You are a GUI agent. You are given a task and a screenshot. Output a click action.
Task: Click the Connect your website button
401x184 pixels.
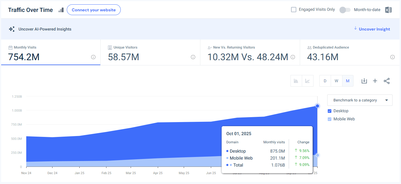pyautogui.click(x=94, y=10)
